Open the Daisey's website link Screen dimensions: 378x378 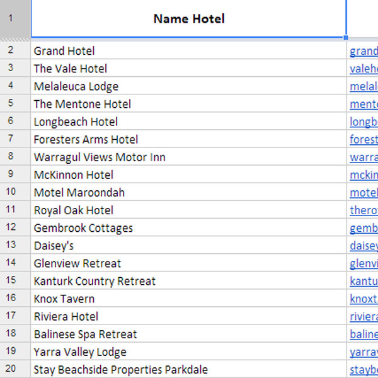[364, 246]
